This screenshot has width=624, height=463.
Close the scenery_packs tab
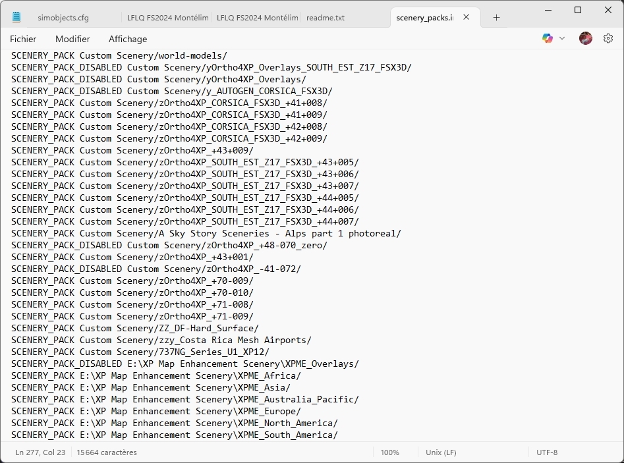pos(467,17)
